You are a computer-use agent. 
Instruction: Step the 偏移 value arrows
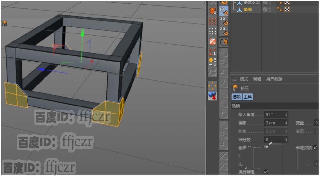(286, 123)
